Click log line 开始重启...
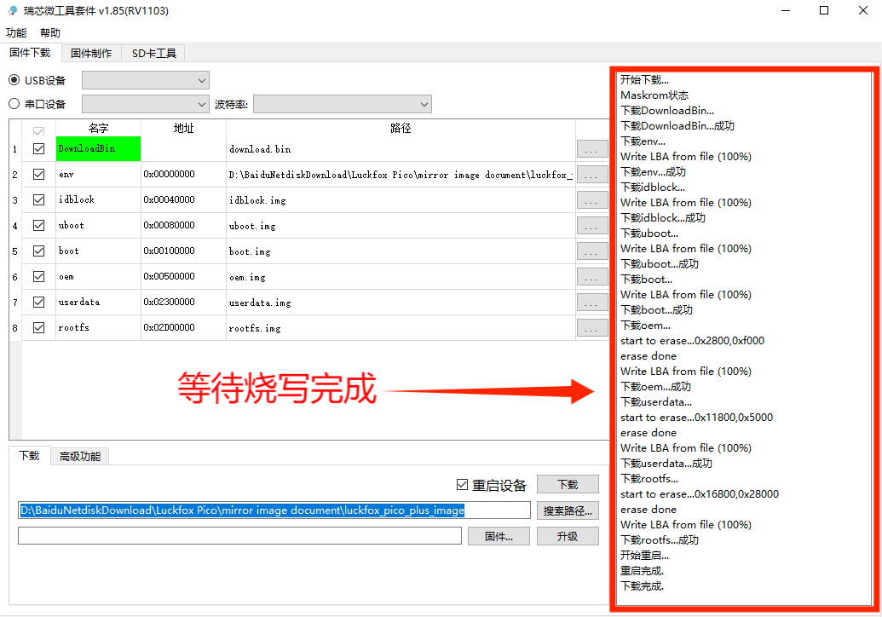The width and height of the screenshot is (882, 617). pos(644,555)
